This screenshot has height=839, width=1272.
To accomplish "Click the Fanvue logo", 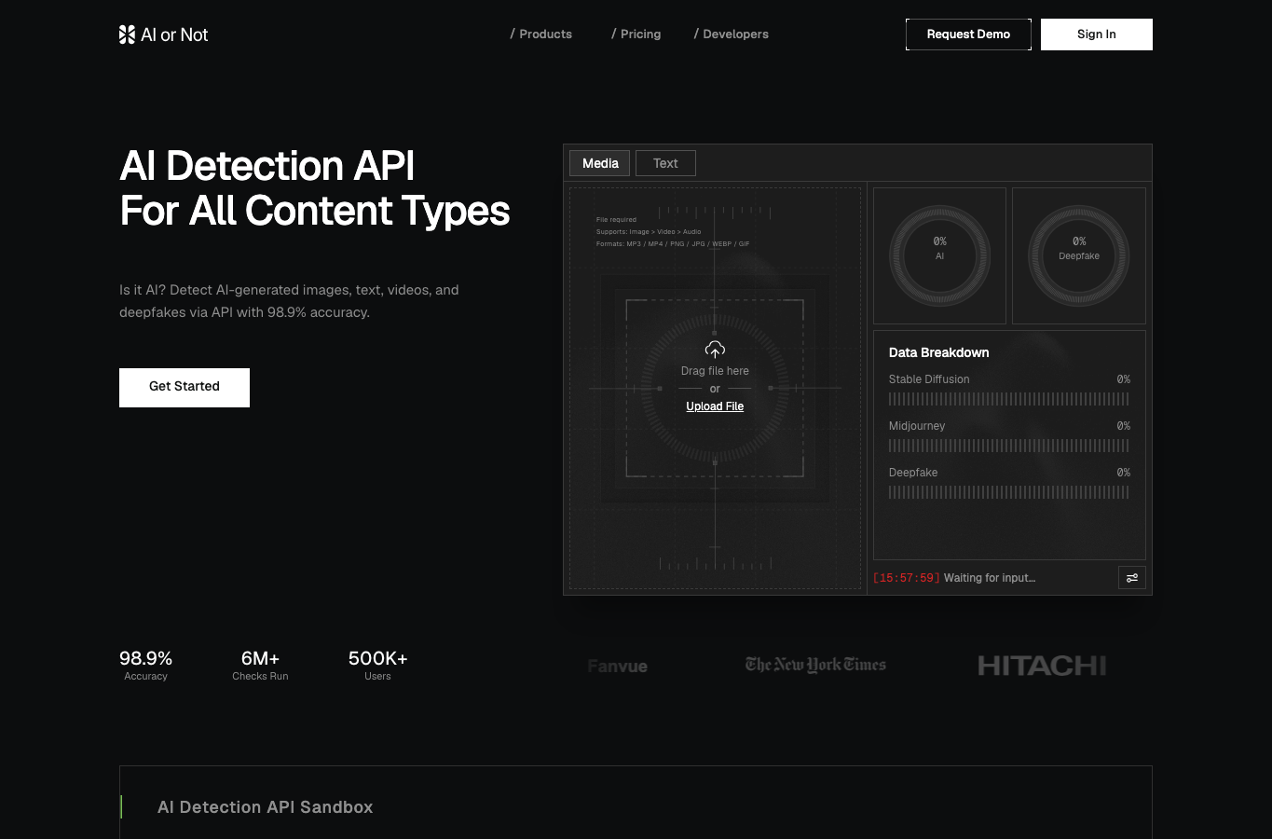I will [617, 667].
